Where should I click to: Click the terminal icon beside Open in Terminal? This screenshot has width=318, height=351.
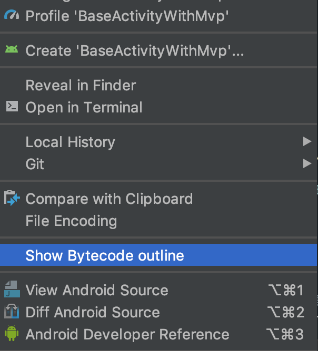pyautogui.click(x=12, y=107)
